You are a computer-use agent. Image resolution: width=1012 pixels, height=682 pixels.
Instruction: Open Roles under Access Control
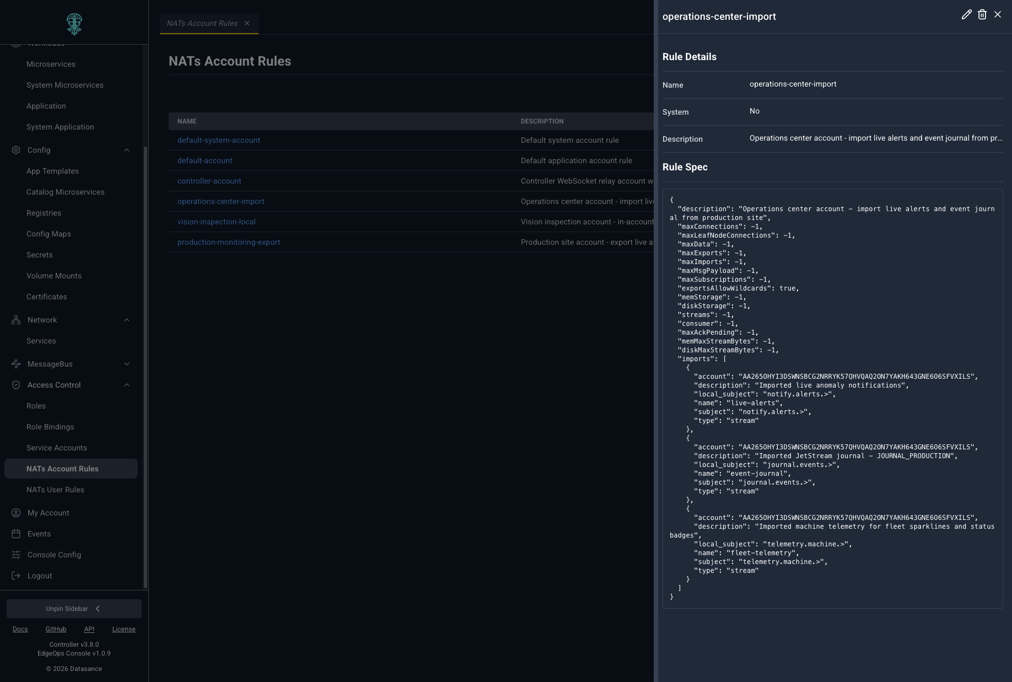coord(36,406)
